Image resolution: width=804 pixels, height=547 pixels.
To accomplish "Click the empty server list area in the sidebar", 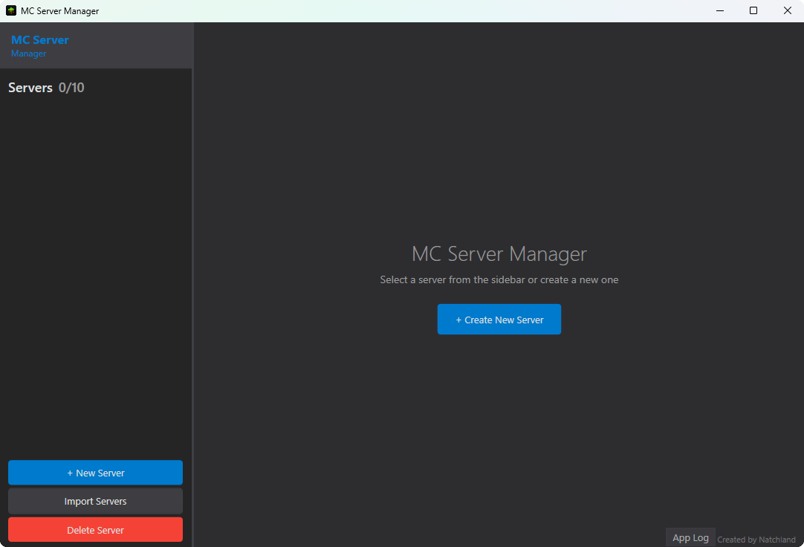I will pyautogui.click(x=95, y=268).
